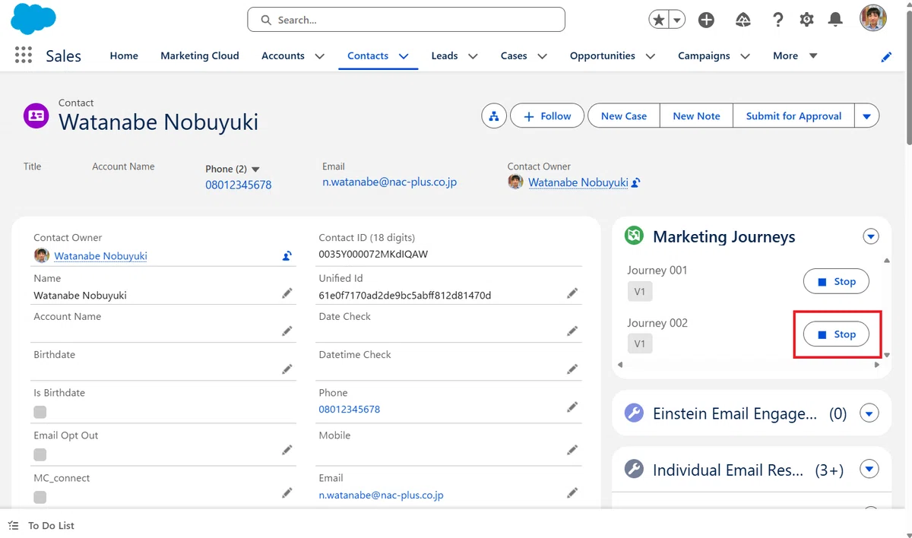The height and width of the screenshot is (538, 912).
Task: Stop Journey 002
Action: (836, 334)
